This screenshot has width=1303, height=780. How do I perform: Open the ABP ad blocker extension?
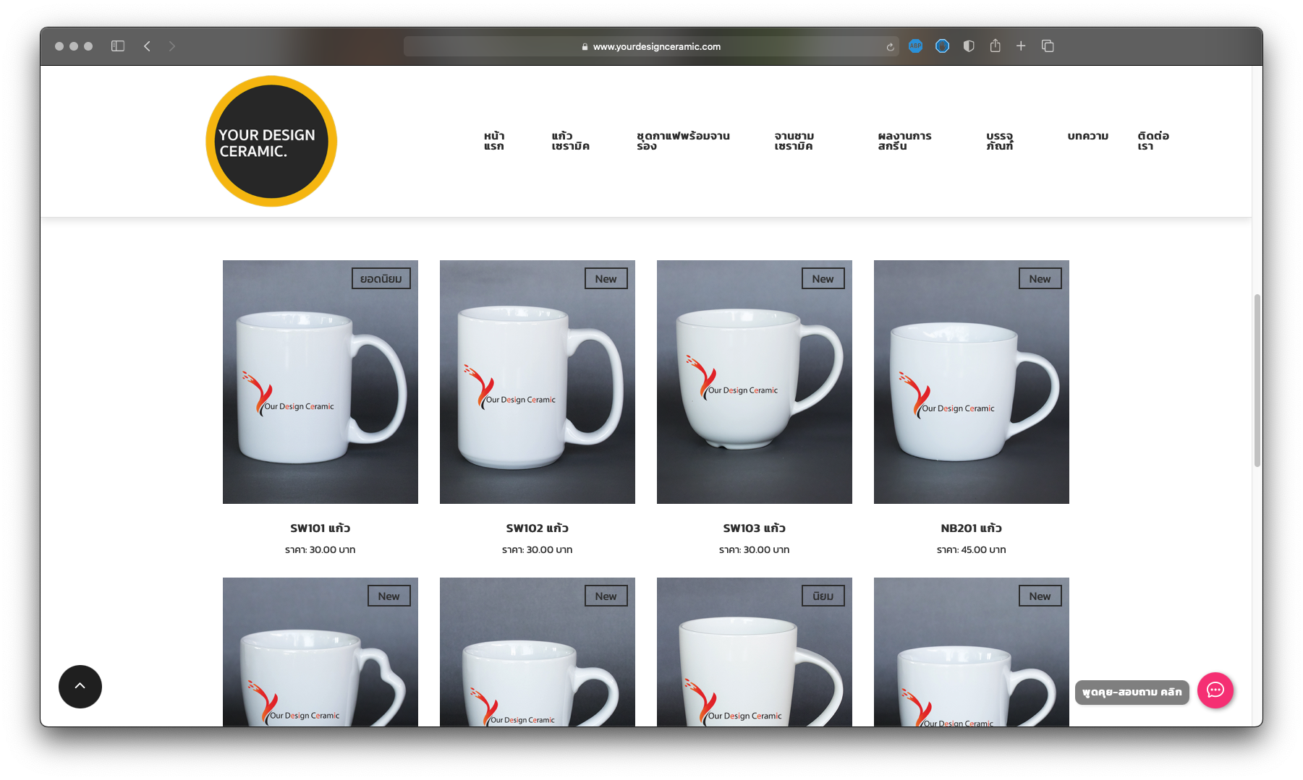(x=915, y=46)
